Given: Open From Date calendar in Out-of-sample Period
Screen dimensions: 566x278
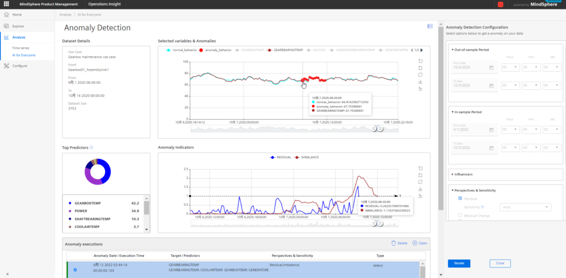Looking at the screenshot, I should point(491,68).
